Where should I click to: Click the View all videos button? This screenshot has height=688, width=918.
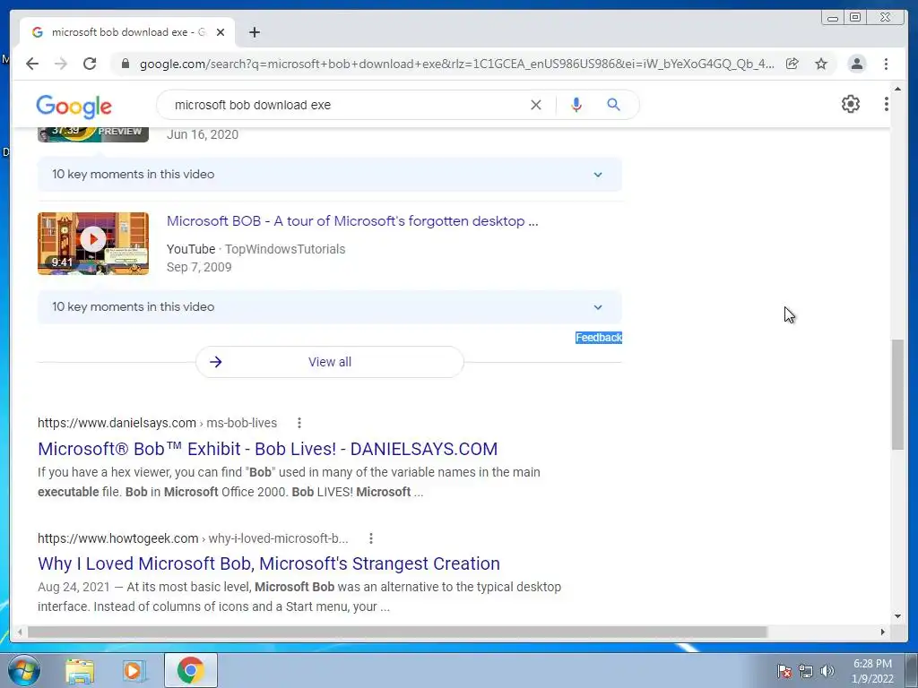[330, 362]
